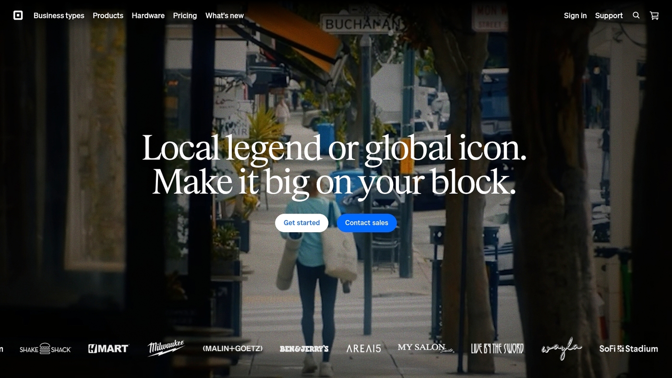672x378 pixels.
Task: Open the Business types menu
Action: (x=59, y=15)
